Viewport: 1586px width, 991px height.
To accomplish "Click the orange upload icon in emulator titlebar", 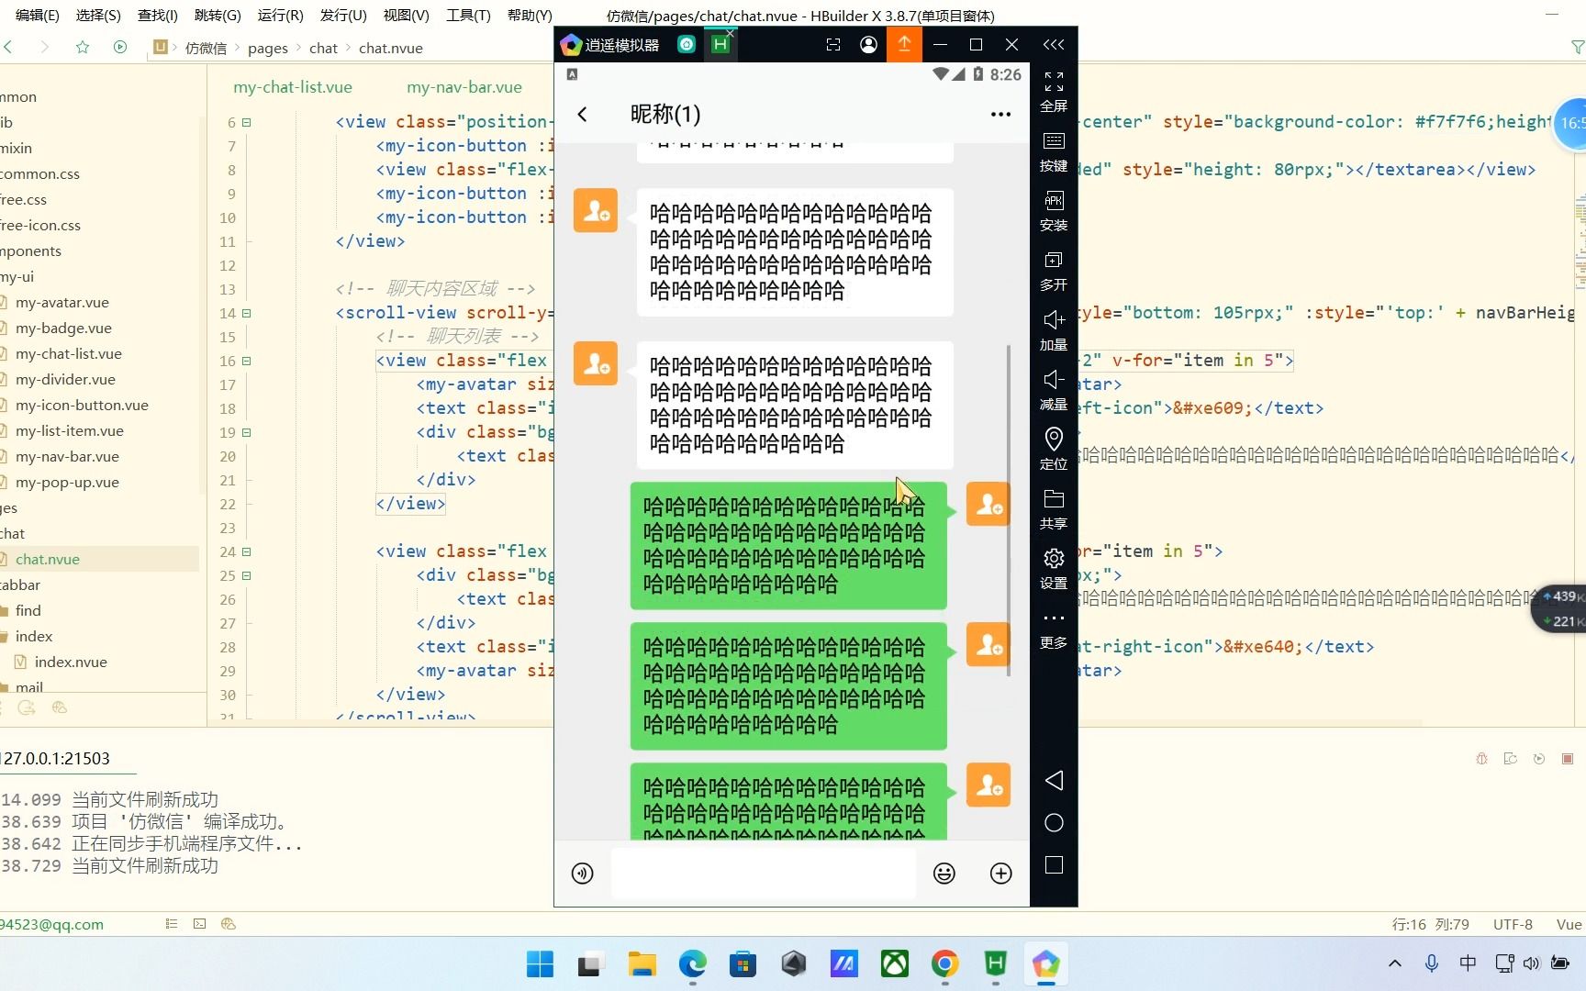I will click(x=904, y=44).
